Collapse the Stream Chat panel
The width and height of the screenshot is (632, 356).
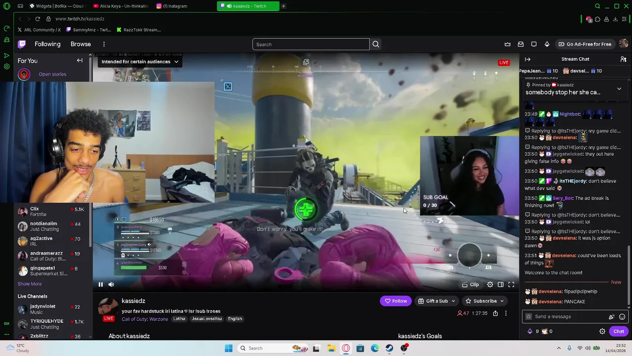527,59
